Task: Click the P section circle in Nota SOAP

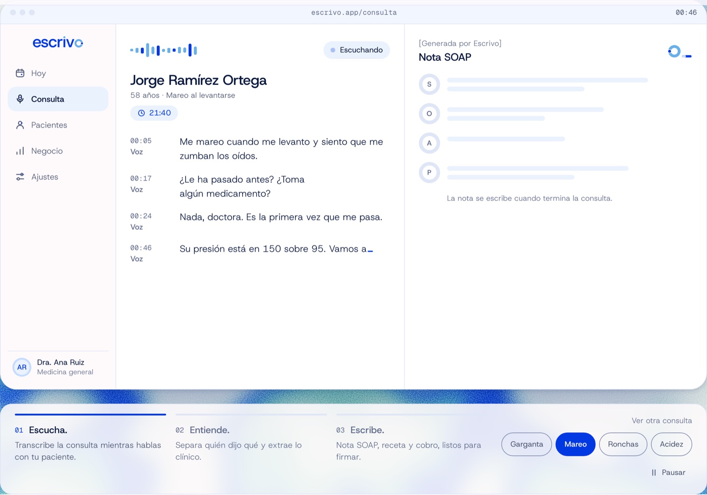Action: (429, 173)
